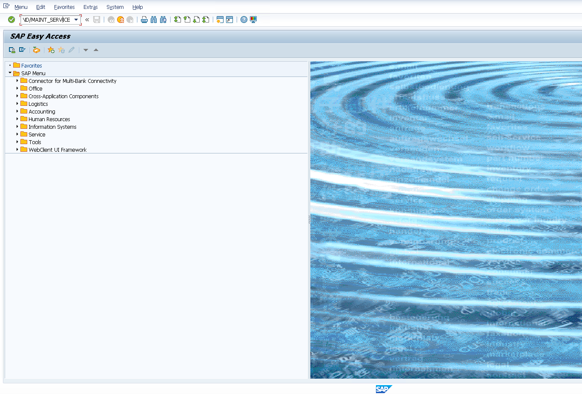This screenshot has height=394, width=582.
Task: Open the Favorites menu in menu bar
Action: pyautogui.click(x=64, y=7)
